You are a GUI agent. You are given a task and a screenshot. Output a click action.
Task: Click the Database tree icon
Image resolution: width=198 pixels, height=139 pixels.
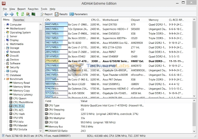tap(8, 75)
